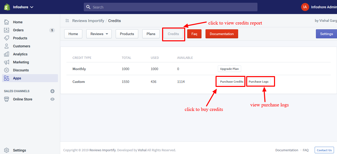Open the Reviews dropdown menu
The width and height of the screenshot is (337, 154).
(x=99, y=34)
